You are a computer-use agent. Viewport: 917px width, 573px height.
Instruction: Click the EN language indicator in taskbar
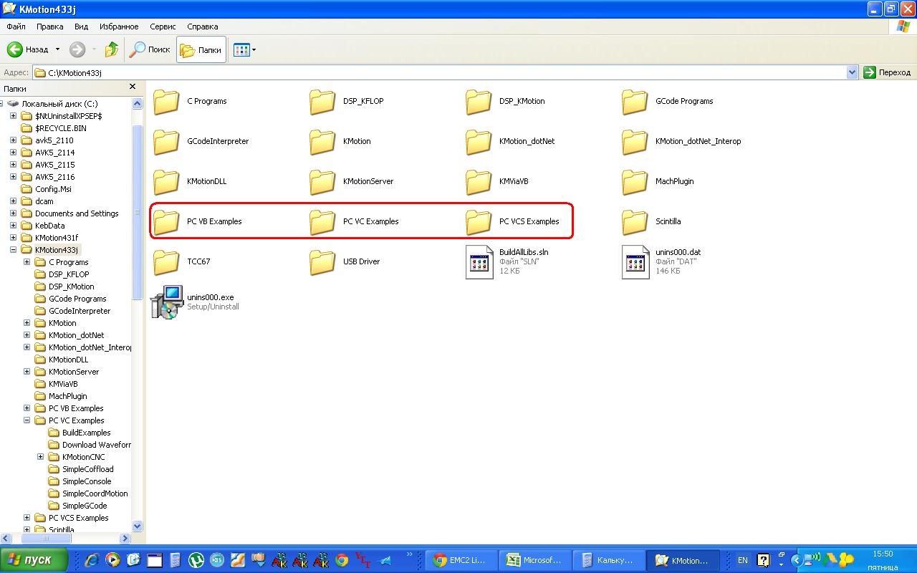(x=743, y=560)
